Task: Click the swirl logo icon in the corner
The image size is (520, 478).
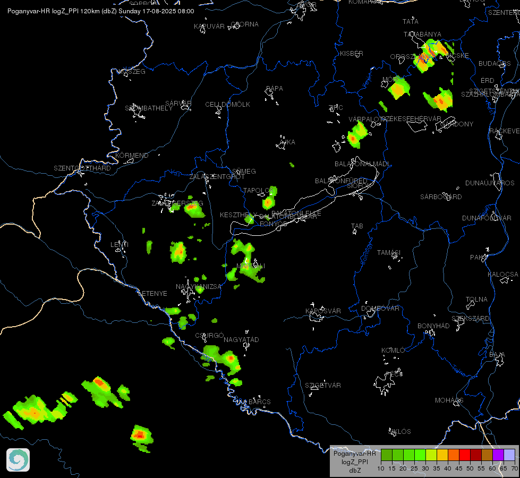Action: click(x=18, y=460)
